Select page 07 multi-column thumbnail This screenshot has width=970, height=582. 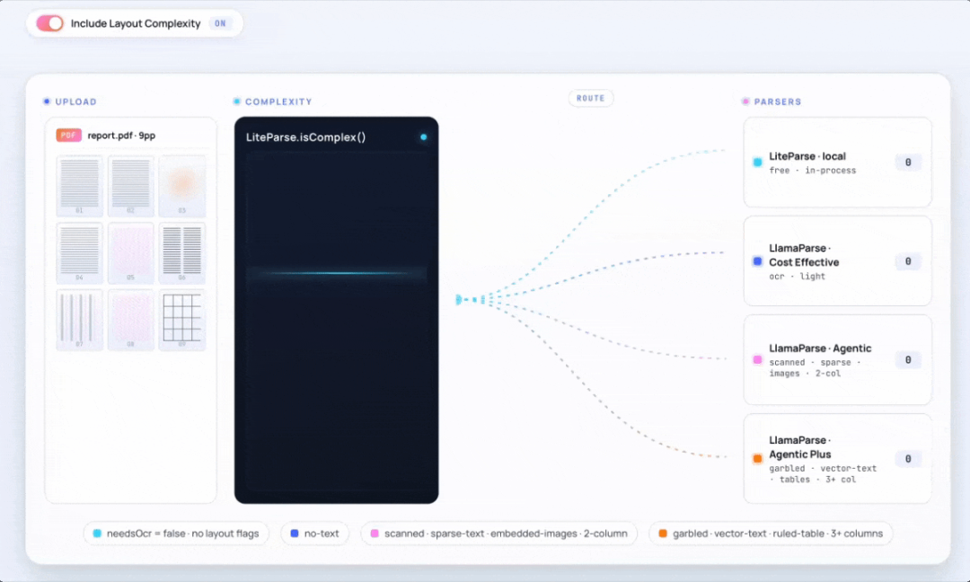coord(79,320)
